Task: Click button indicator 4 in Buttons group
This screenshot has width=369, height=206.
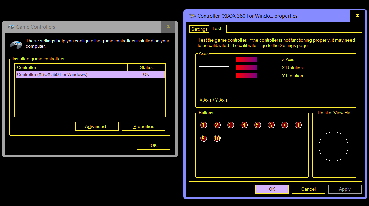Action: 244,125
